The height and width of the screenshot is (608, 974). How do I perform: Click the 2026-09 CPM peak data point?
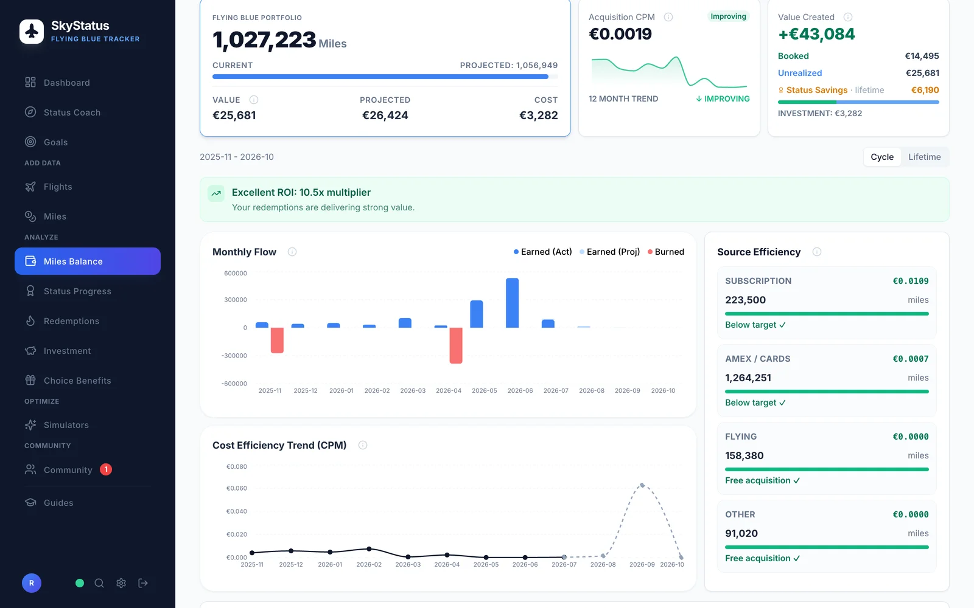642,485
